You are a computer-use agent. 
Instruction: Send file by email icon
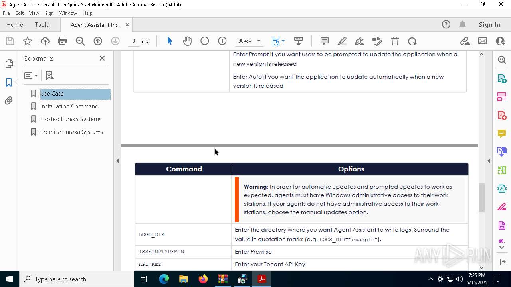(483, 41)
